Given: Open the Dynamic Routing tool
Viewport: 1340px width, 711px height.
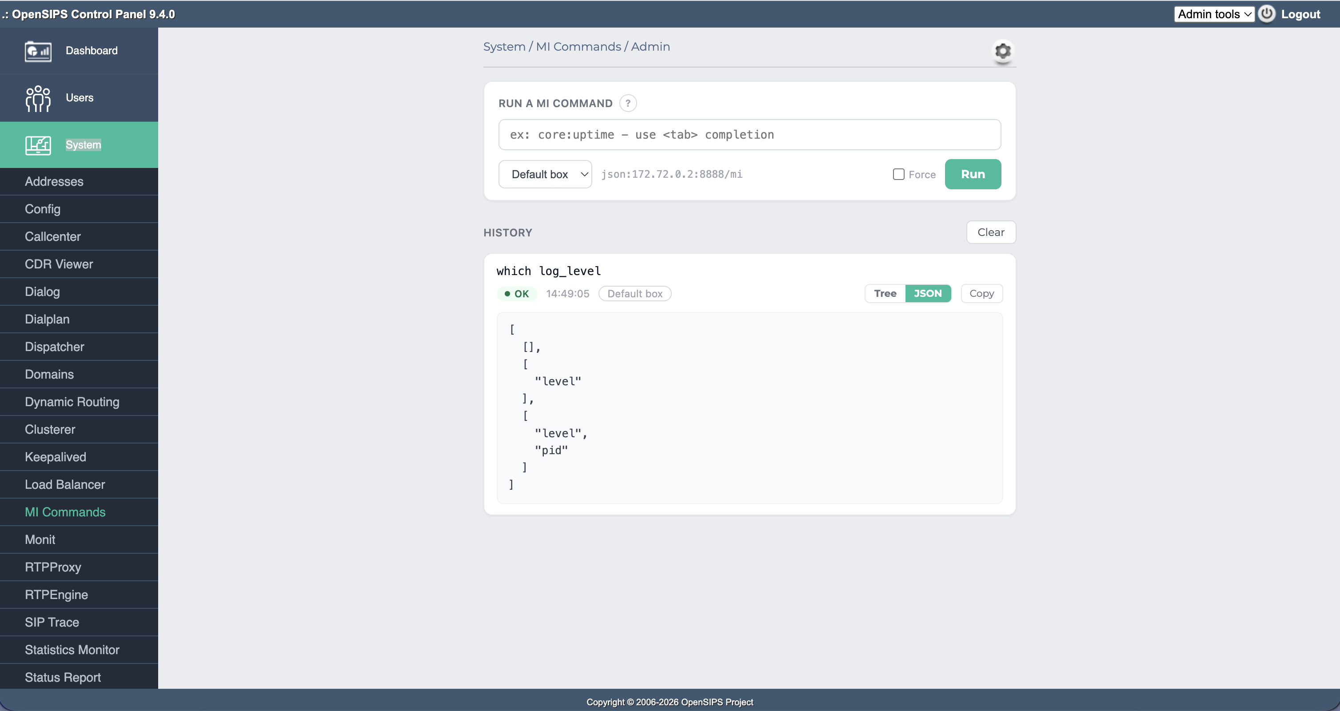Looking at the screenshot, I should [x=79, y=402].
